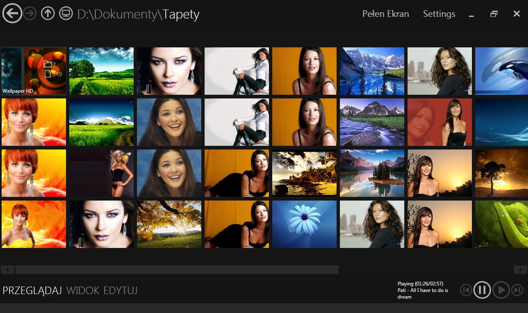Skip to the previous track
The image size is (528, 313).
point(466,290)
